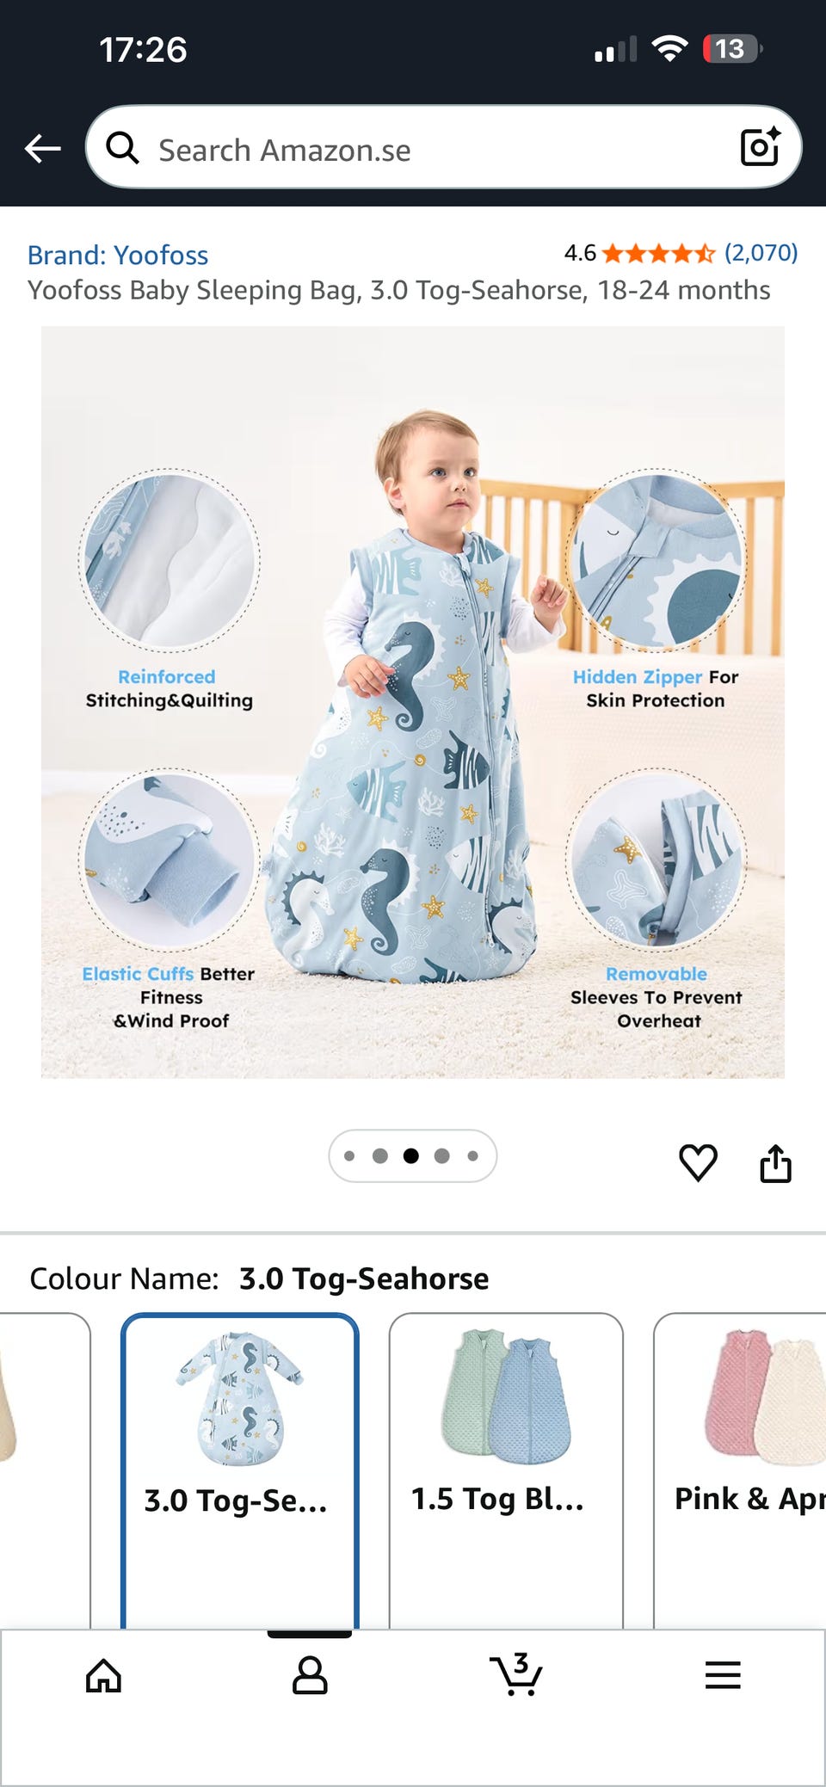Image resolution: width=826 pixels, height=1787 pixels.
Task: Select Pink & Apricot colour option
Action: [x=740, y=1471]
